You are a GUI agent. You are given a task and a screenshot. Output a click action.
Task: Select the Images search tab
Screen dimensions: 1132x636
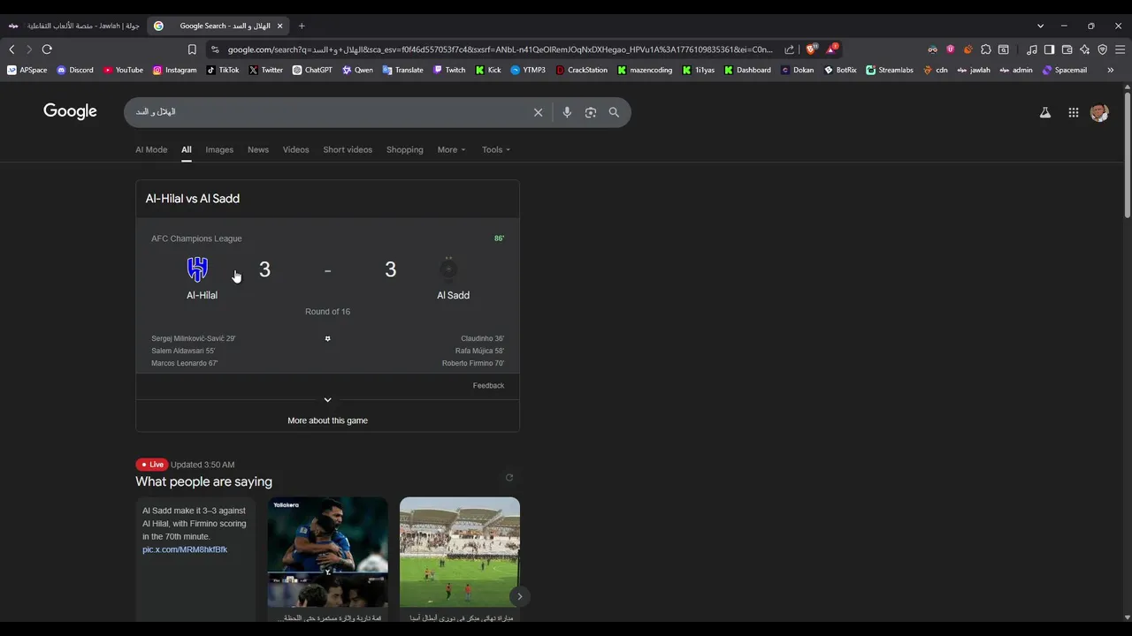(x=219, y=149)
